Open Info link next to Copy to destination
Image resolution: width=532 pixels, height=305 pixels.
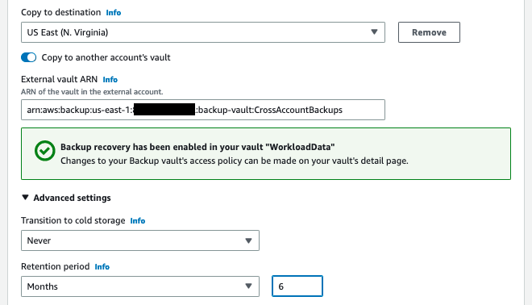click(x=114, y=13)
